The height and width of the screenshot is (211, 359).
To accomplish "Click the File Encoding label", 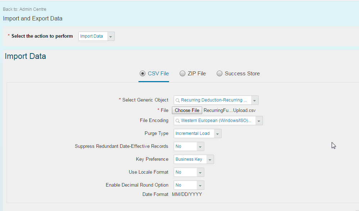I will point(154,120).
